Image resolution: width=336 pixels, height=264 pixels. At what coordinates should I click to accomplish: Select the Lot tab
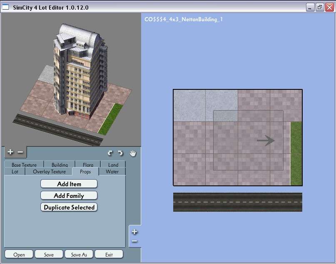pyautogui.click(x=15, y=172)
